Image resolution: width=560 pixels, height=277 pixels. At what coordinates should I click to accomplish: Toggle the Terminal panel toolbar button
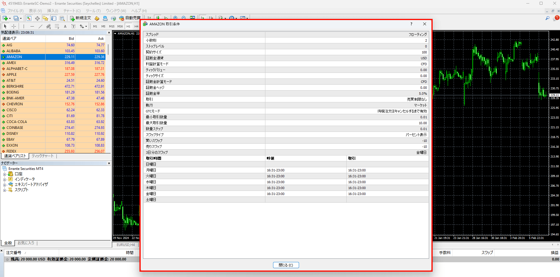pos(54,18)
